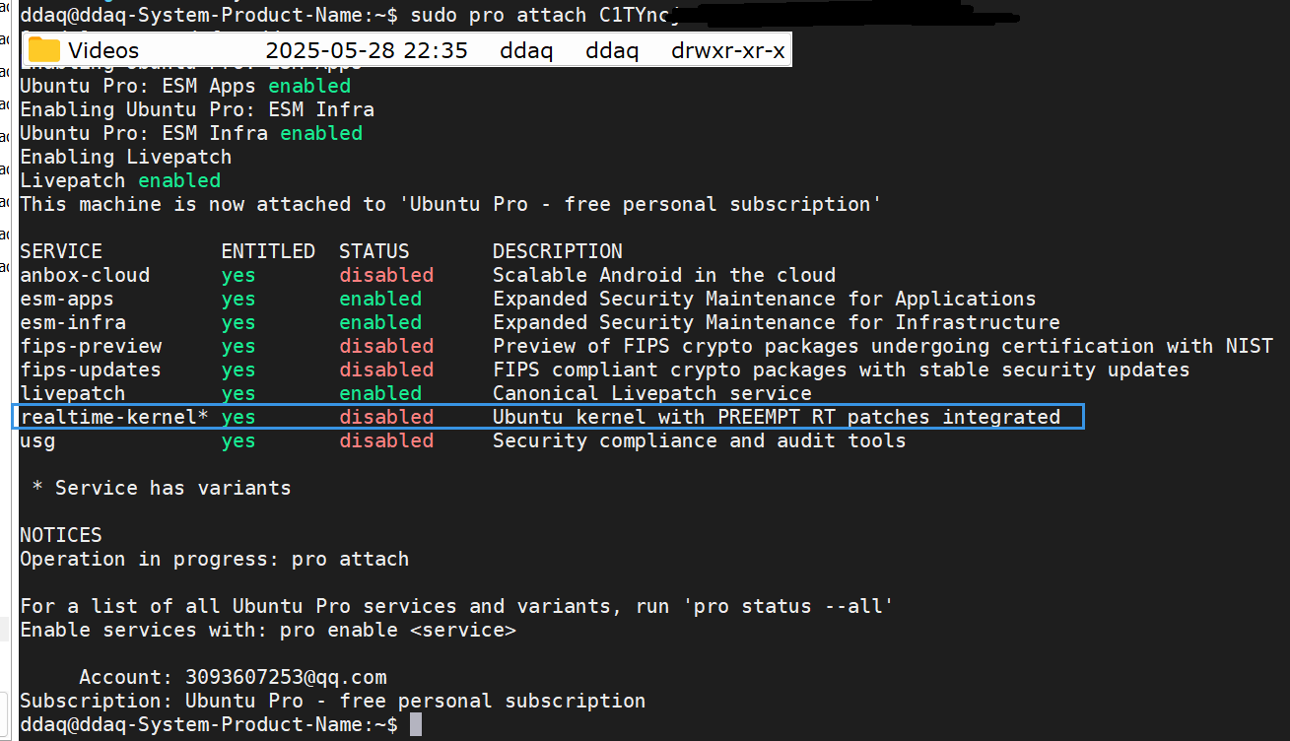Click the DESCRIPTION column header
The width and height of the screenshot is (1290, 741).
point(558,251)
